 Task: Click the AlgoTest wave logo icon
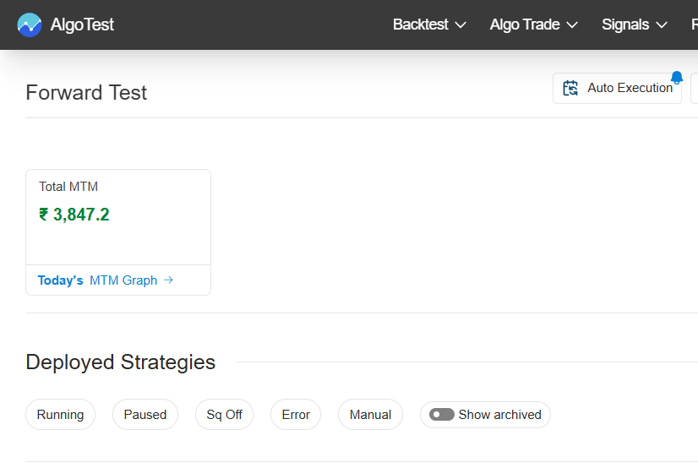click(30, 24)
